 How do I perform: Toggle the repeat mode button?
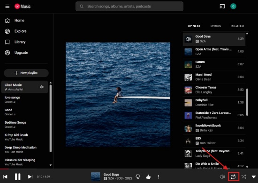pyautogui.click(x=233, y=177)
